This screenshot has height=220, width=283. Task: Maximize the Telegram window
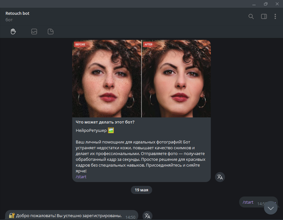[266, 4]
